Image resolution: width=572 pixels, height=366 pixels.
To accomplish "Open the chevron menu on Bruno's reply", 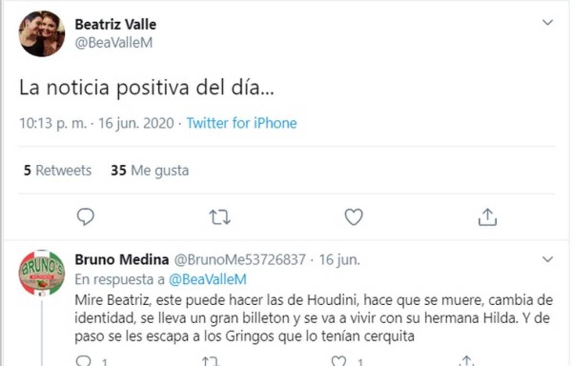I will point(548,259).
